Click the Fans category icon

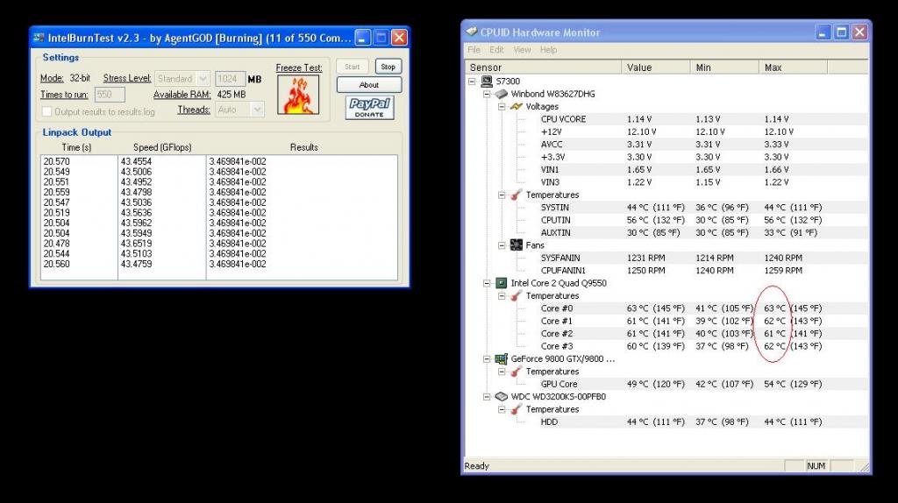pos(516,244)
